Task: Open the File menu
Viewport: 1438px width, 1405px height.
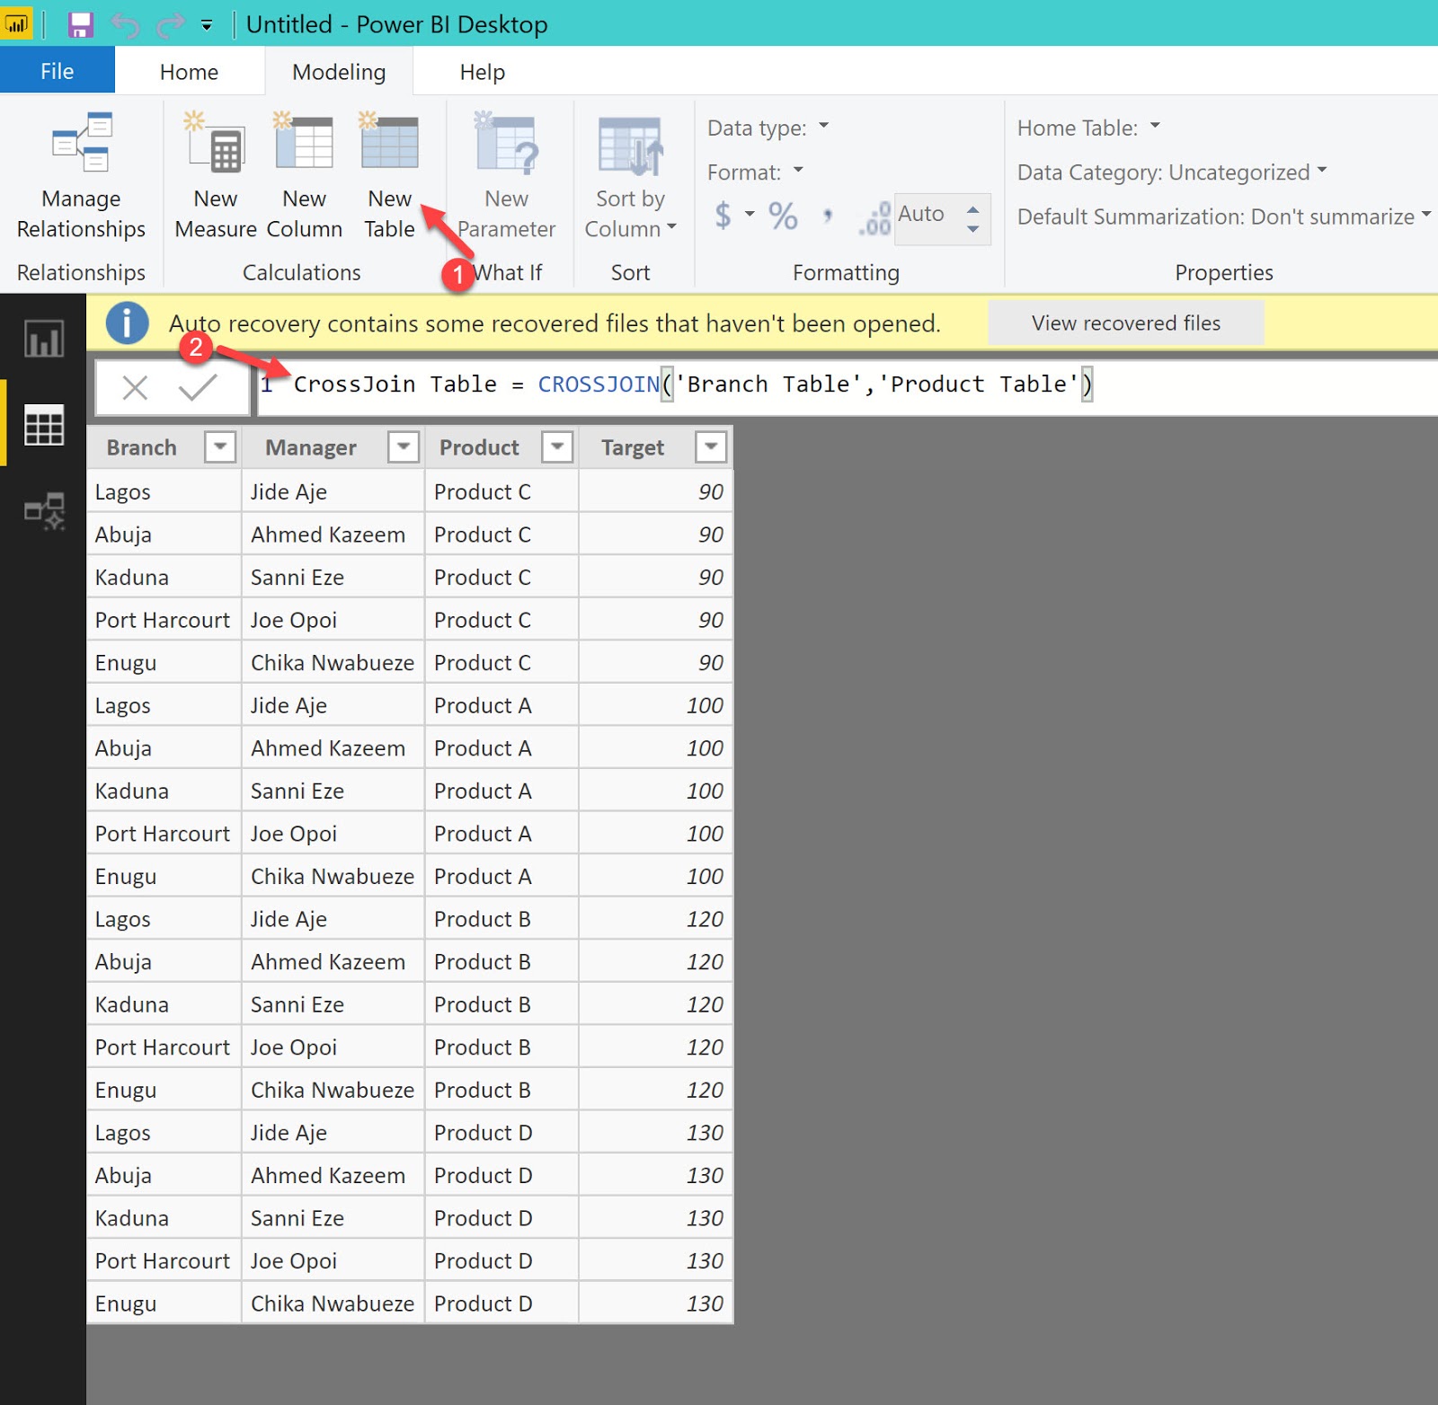Action: pos(57,69)
